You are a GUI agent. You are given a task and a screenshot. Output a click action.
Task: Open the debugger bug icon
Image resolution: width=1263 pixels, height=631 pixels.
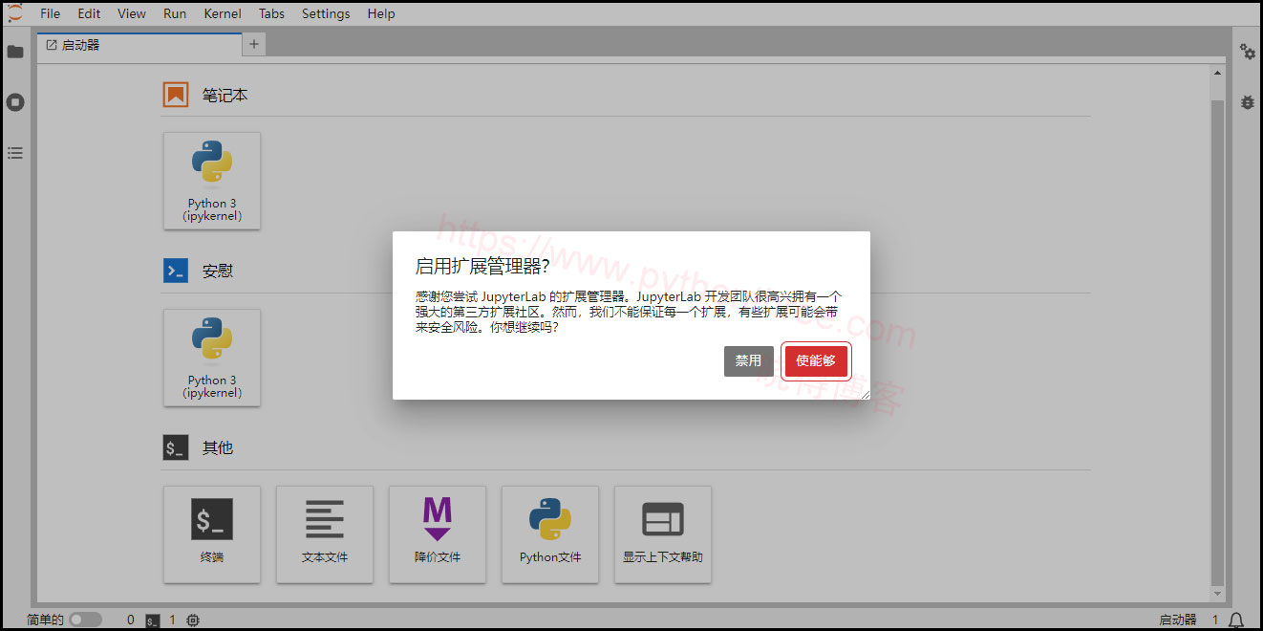pos(1248,102)
